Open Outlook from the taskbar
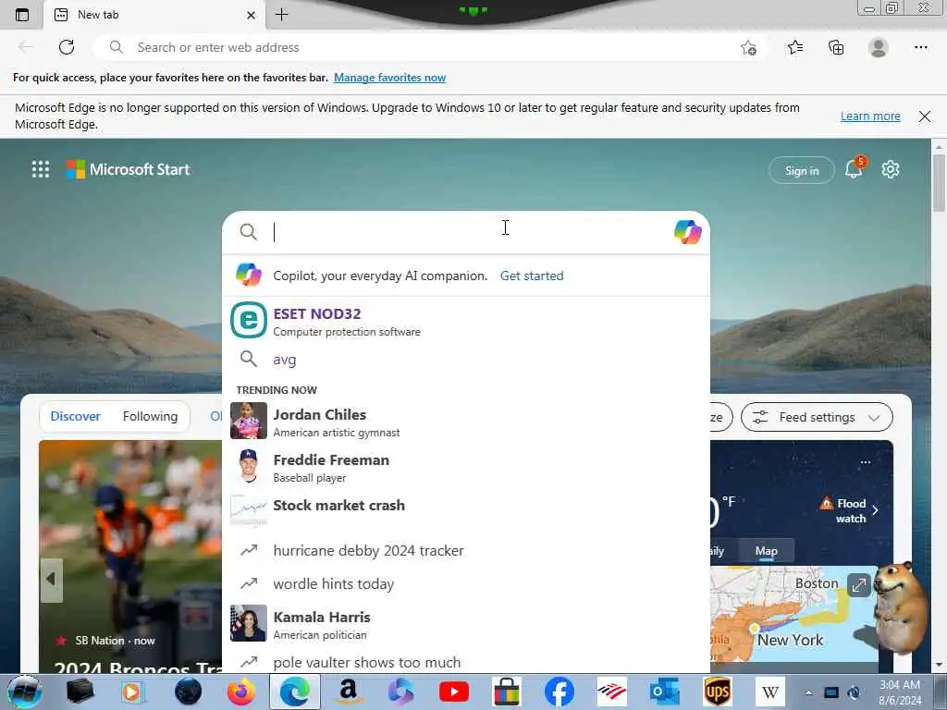The height and width of the screenshot is (710, 947). 664,692
